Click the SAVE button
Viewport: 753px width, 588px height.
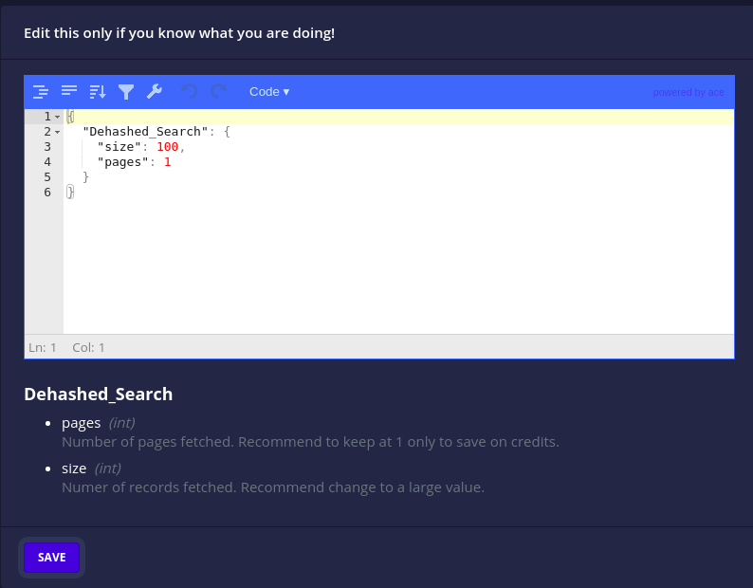(x=51, y=558)
